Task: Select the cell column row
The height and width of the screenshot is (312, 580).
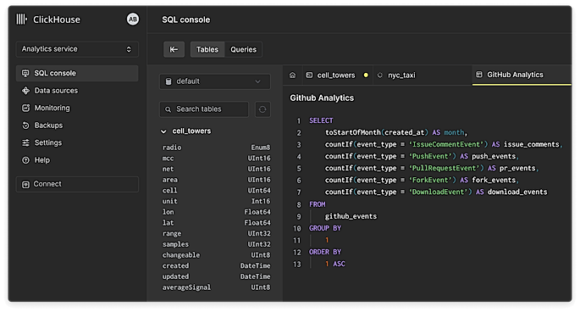Action: pos(217,191)
